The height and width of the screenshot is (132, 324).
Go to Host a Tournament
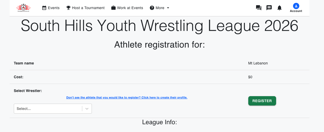click(88, 8)
